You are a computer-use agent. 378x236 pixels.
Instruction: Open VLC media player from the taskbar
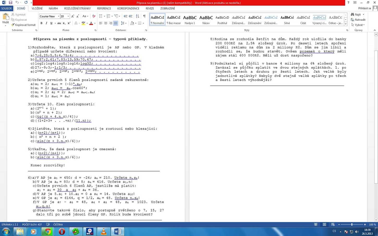point(103,232)
